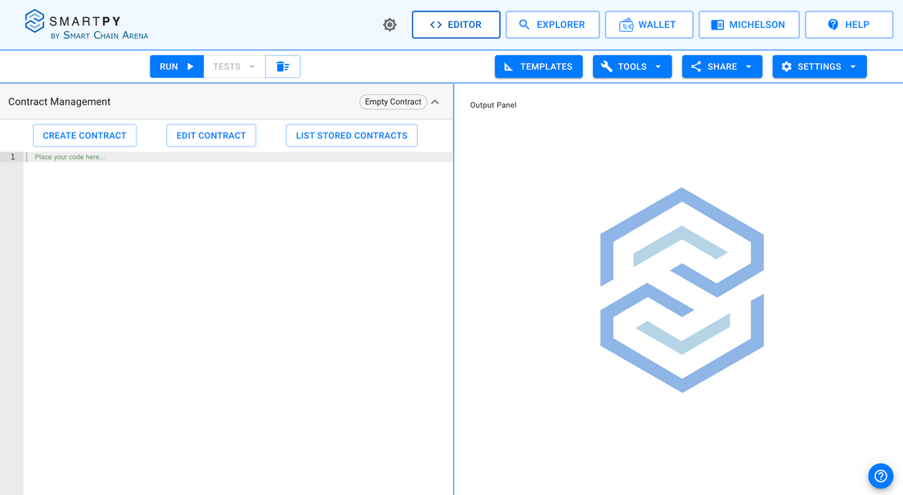Image resolution: width=903 pixels, height=495 pixels.
Task: Click the cog icon on the Settings button
Action: pyautogui.click(x=786, y=66)
